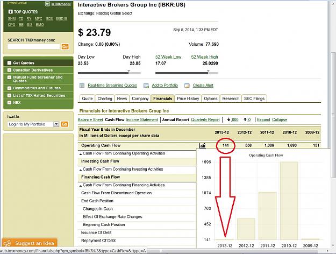The height and width of the screenshot is (254, 336).
Task: Click the down arrow thousands scaling icon
Action: point(228,119)
